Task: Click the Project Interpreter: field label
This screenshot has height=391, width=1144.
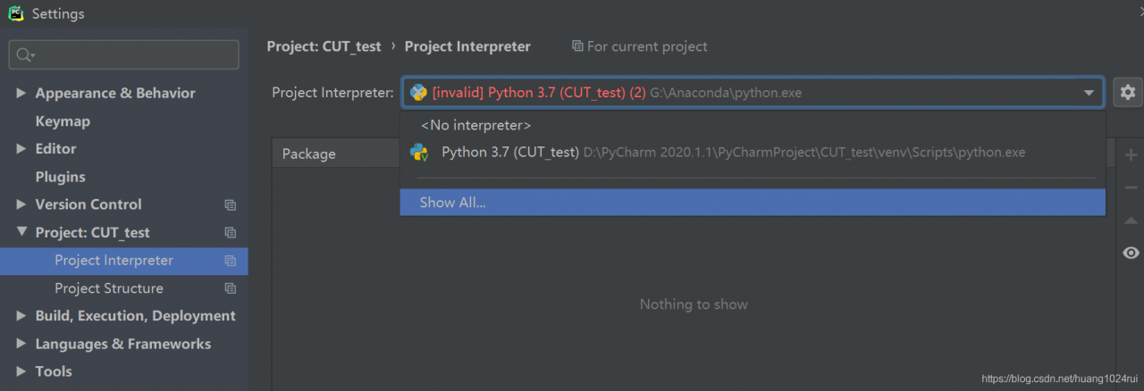Action: pos(332,93)
